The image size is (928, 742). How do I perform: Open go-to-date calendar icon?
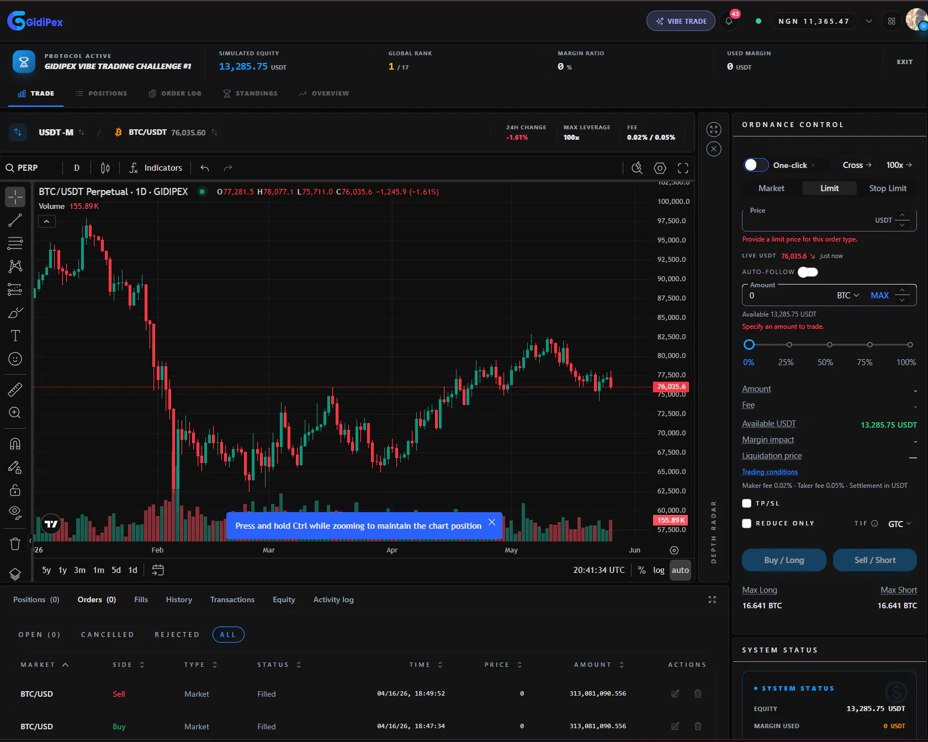(158, 570)
